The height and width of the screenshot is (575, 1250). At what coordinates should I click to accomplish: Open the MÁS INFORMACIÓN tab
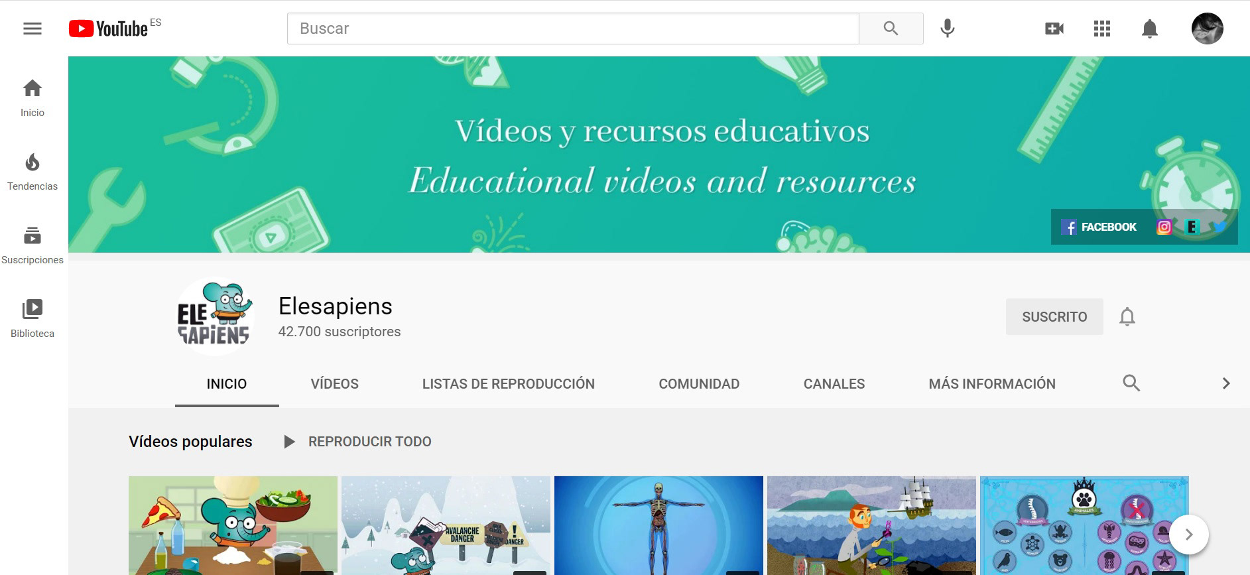(x=992, y=384)
